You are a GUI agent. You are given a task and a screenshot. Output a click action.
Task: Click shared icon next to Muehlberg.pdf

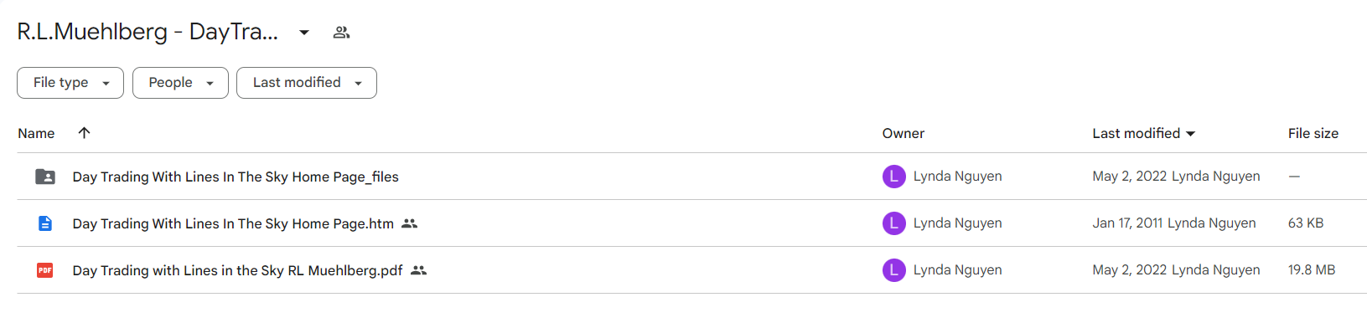pos(418,270)
